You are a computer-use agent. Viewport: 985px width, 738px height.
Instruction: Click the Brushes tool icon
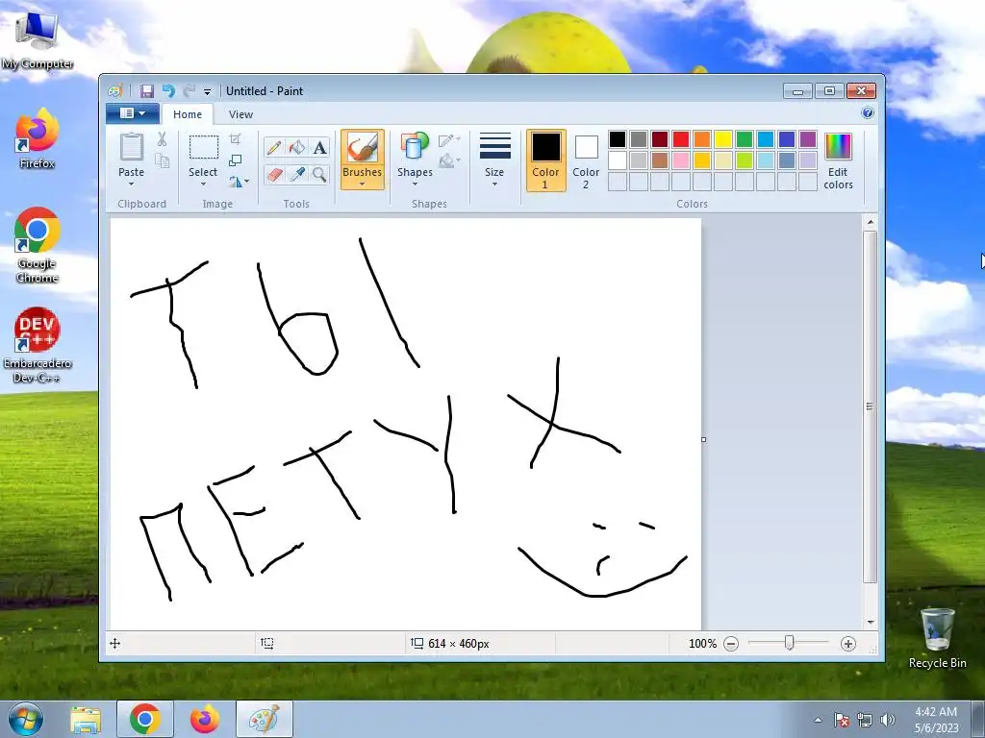point(363,148)
